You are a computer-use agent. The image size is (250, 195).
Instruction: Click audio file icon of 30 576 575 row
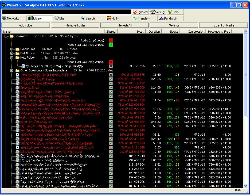pyautogui.click(x=17, y=75)
